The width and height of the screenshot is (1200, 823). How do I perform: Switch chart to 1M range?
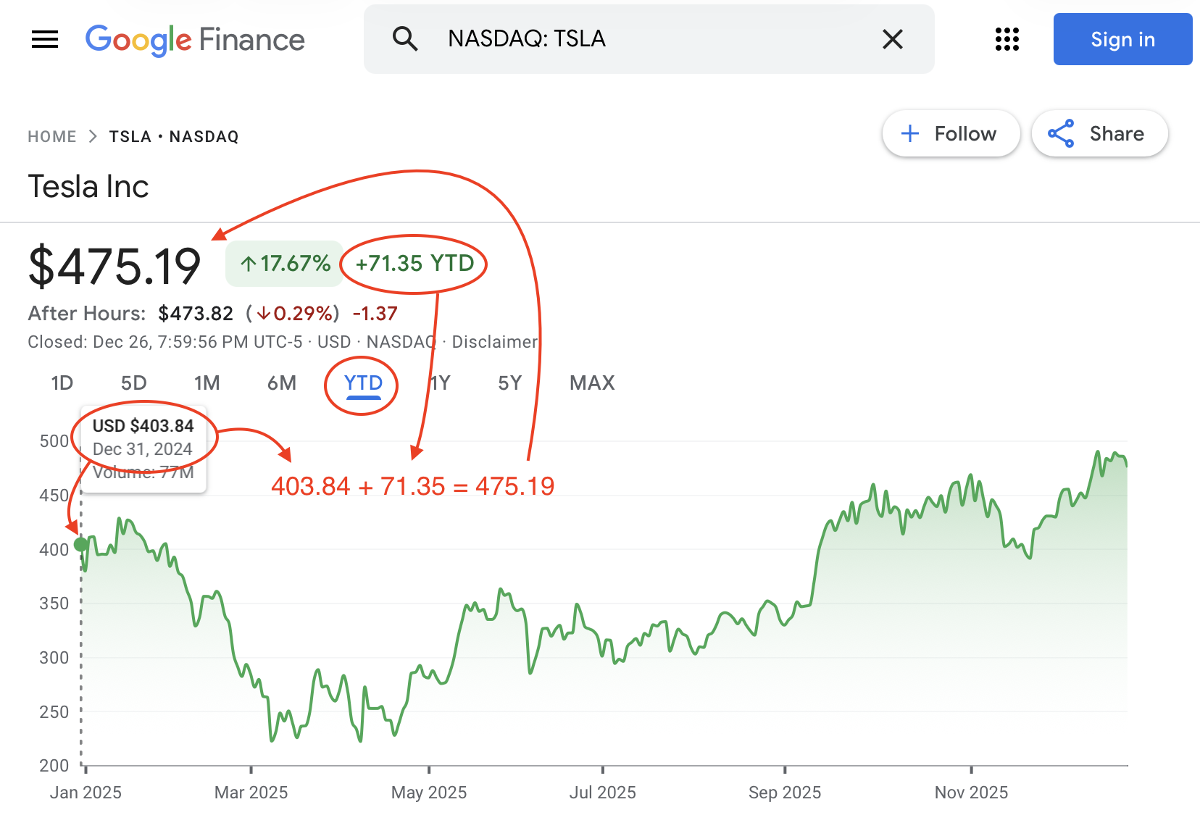point(207,383)
